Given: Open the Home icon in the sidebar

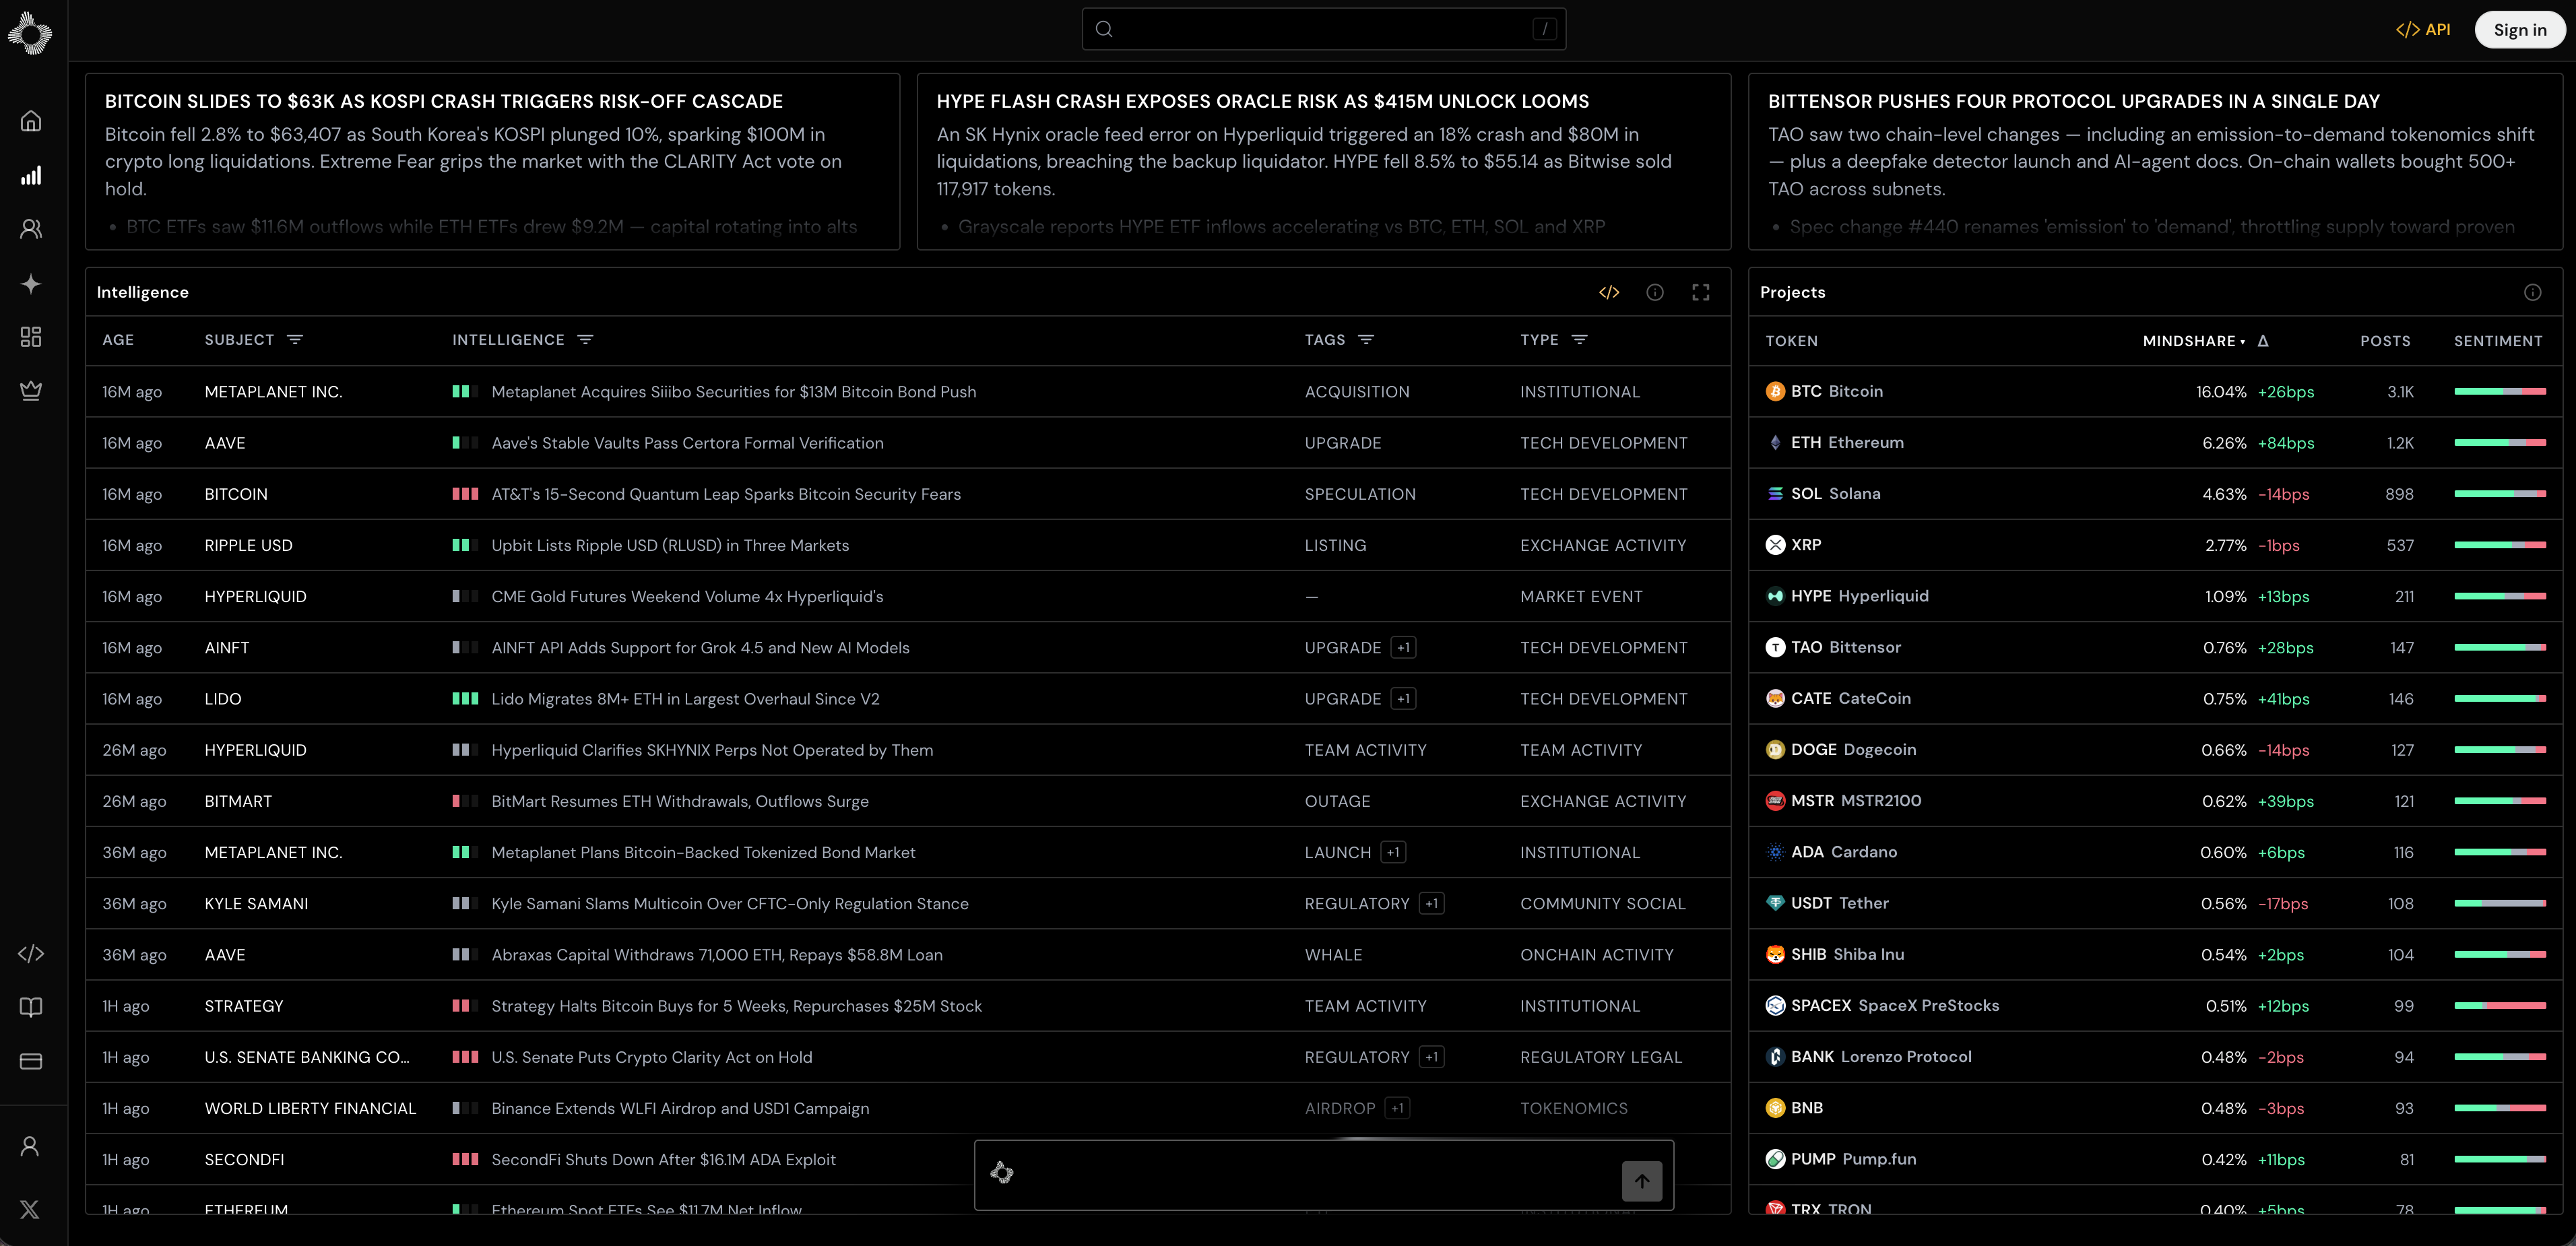Looking at the screenshot, I should 31,121.
